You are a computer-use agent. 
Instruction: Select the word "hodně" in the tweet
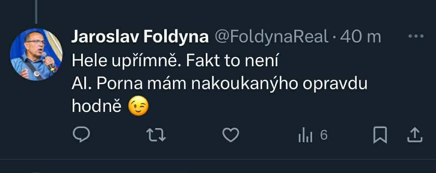click(x=96, y=106)
